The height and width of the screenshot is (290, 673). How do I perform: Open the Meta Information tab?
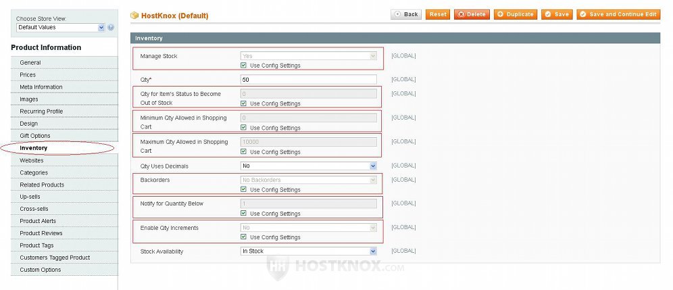pos(64,87)
